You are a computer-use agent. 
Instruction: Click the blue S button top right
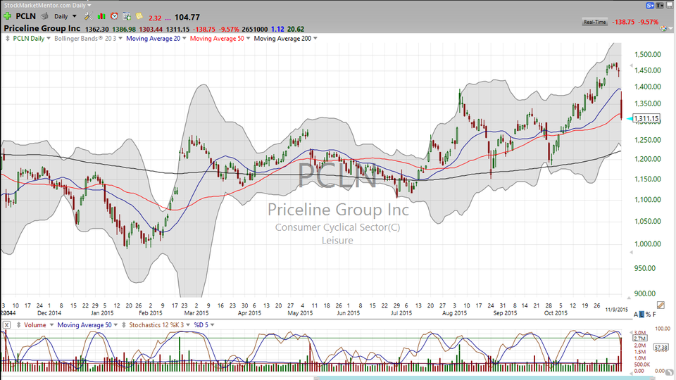[x=650, y=6]
